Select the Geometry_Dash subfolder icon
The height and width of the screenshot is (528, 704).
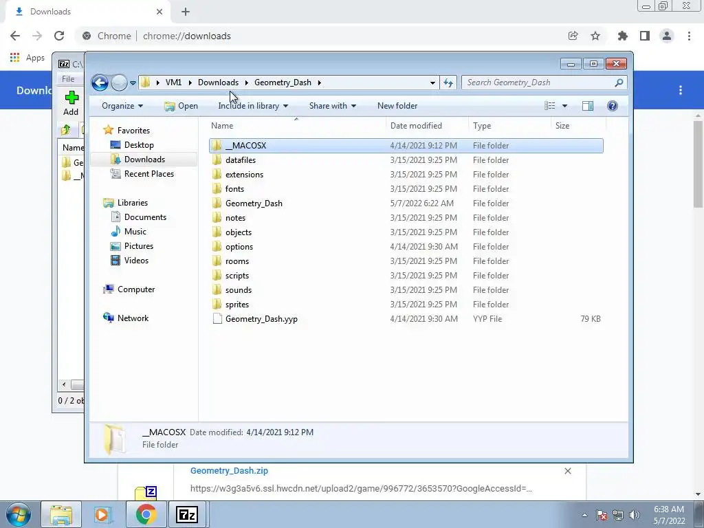(x=217, y=203)
